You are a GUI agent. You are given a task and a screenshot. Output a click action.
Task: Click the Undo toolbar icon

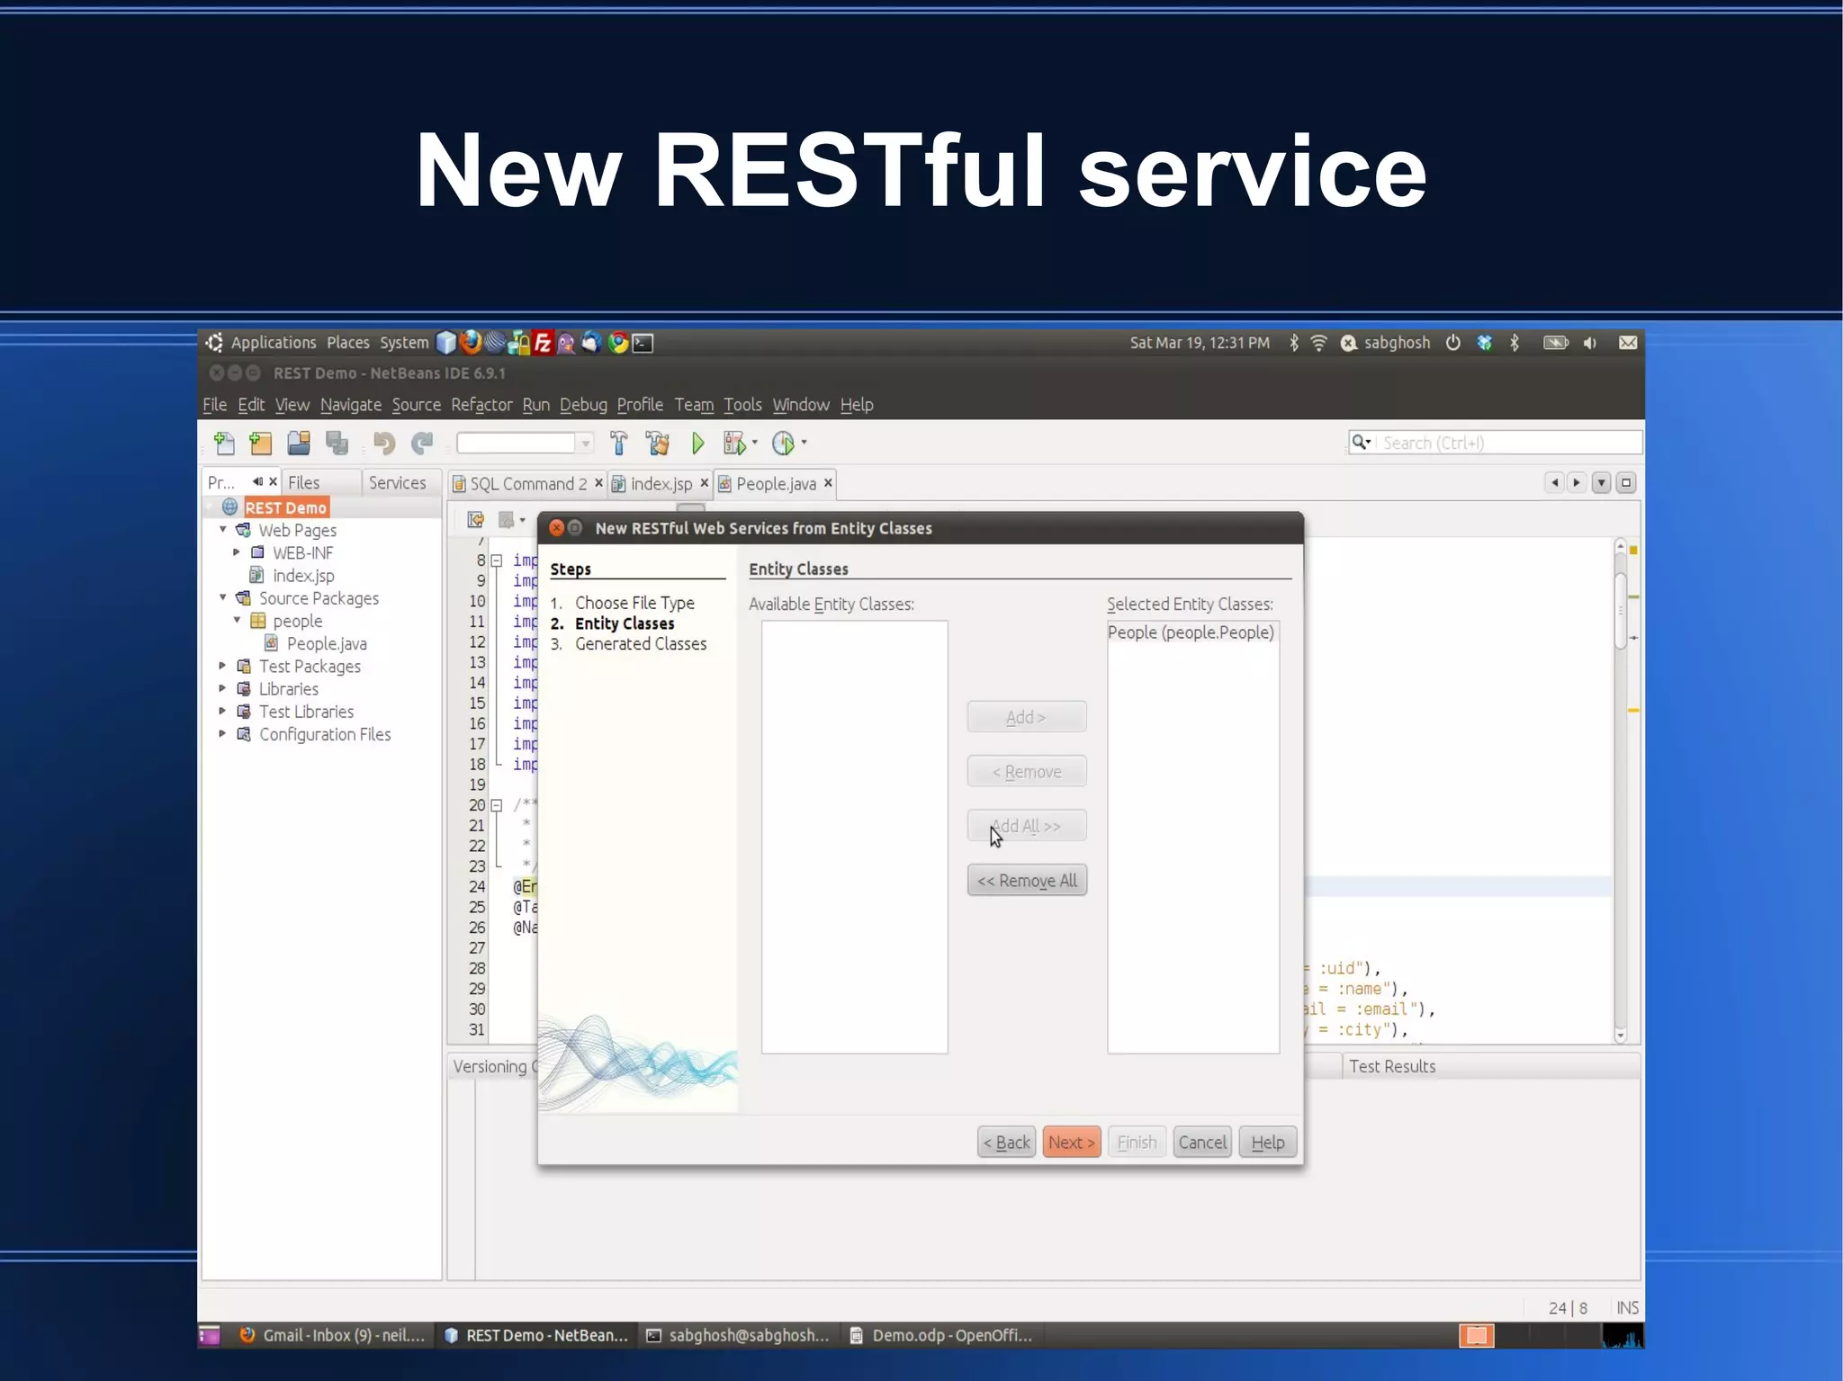coord(384,443)
